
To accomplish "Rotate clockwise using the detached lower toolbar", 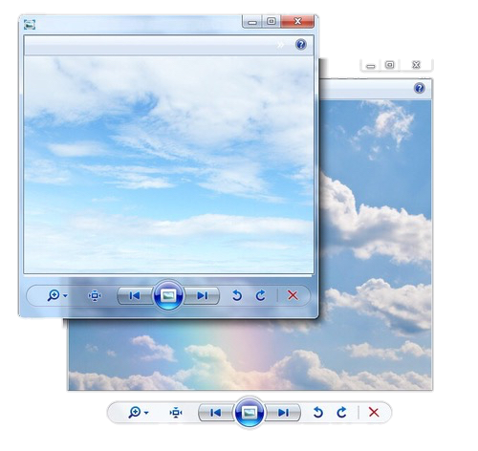I will point(341,412).
